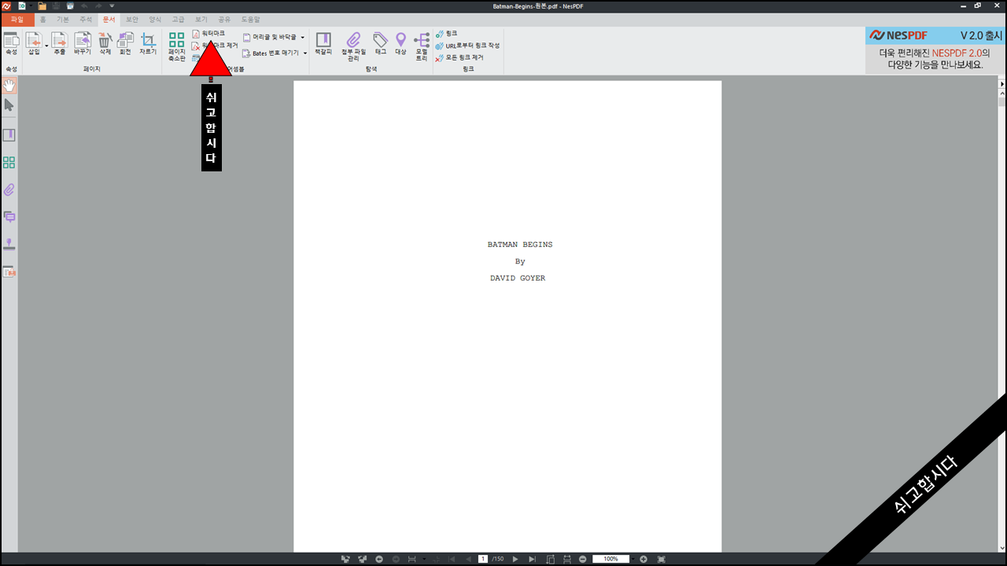Click the print icon in quick access toolbar
Screen dimensions: 1007x566
(69, 6)
